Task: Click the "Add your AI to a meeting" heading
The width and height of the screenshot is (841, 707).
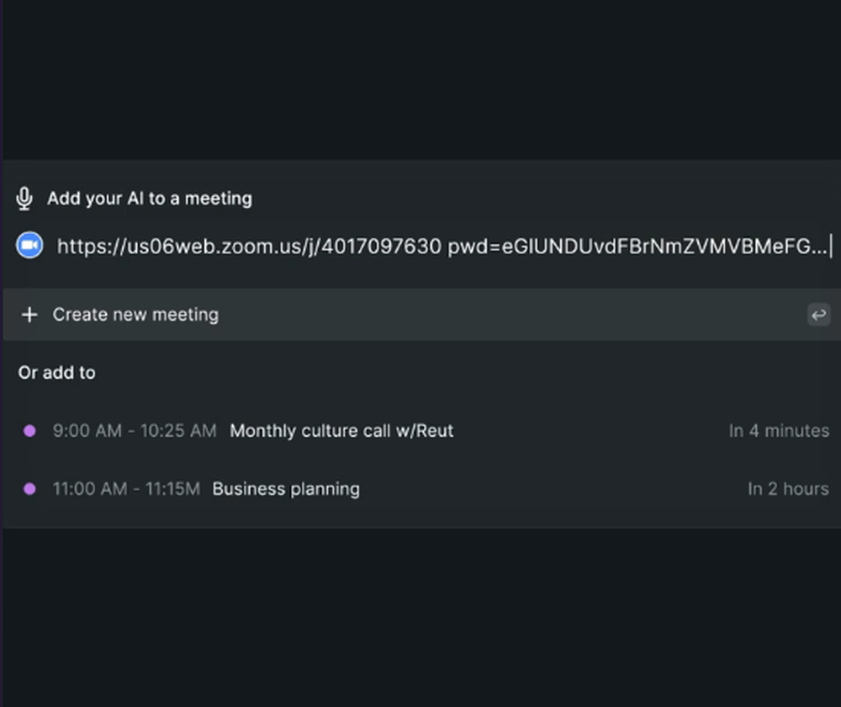Action: [150, 199]
